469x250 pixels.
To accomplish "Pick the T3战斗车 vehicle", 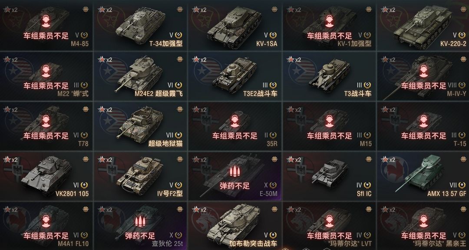I will tap(329, 76).
